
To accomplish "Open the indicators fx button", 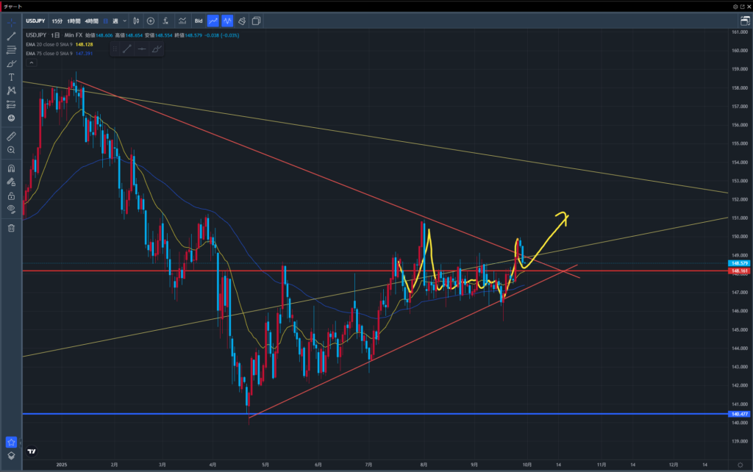I will pos(166,21).
